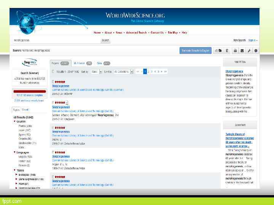
Task: Open Home in the navigation menu
Action: click(97, 33)
